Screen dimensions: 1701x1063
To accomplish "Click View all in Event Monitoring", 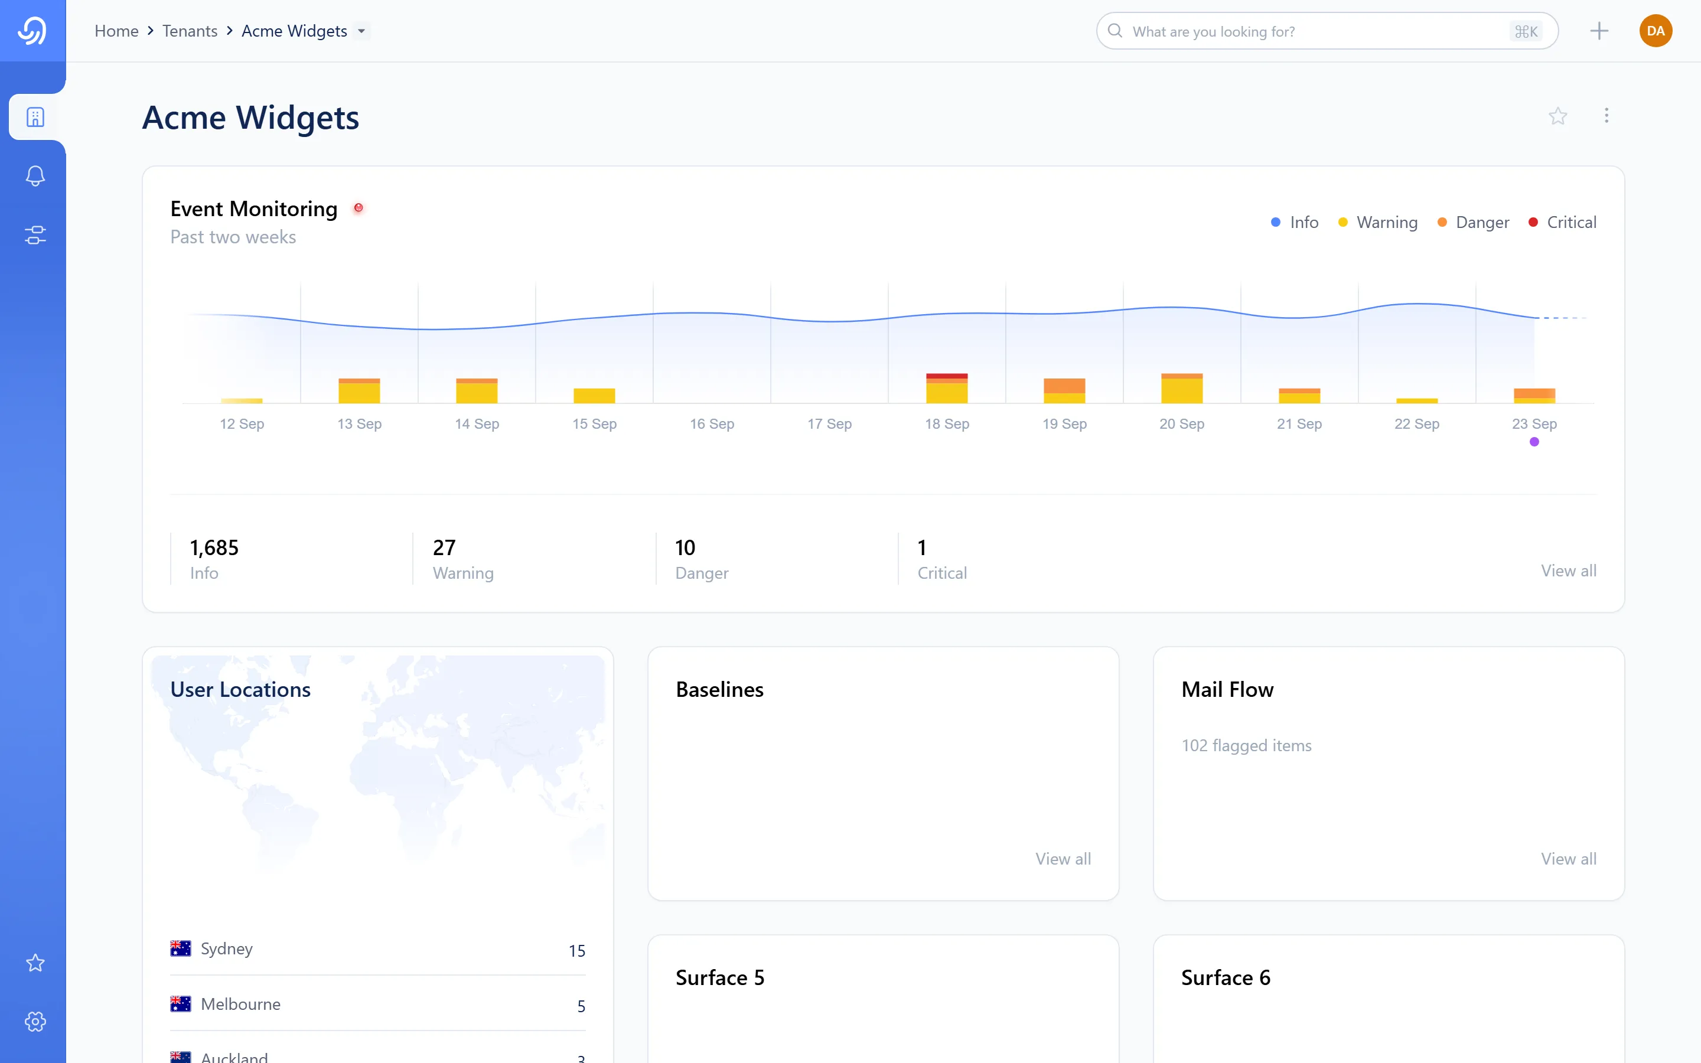I will click(1568, 571).
